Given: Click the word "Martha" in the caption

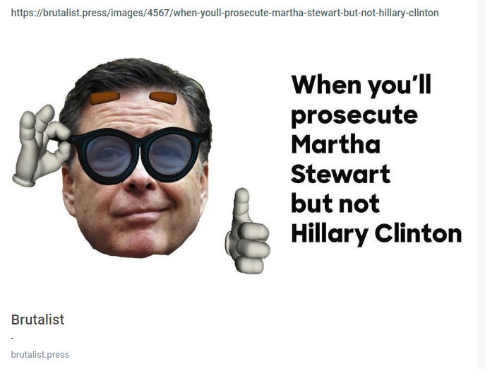Looking at the screenshot, I should [335, 144].
